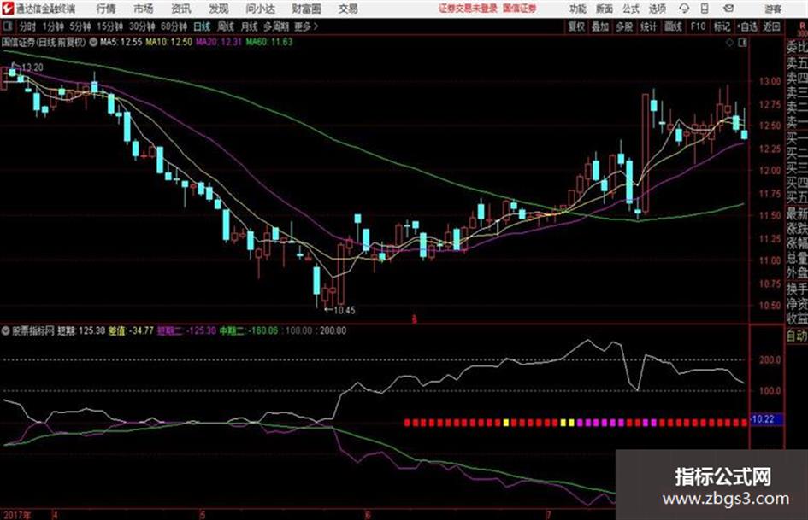808x520 pixels.
Task: Click the 13.20 high price annotation
Action: pyautogui.click(x=32, y=67)
